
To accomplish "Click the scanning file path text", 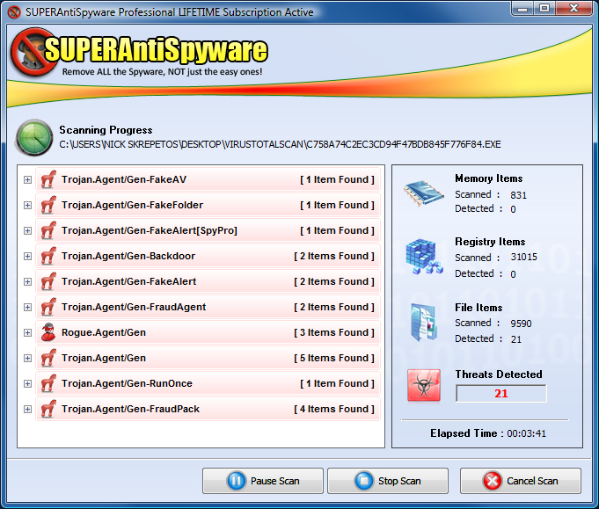I will (x=280, y=144).
